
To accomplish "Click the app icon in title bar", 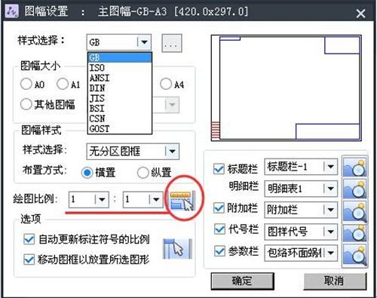I will [x=11, y=11].
